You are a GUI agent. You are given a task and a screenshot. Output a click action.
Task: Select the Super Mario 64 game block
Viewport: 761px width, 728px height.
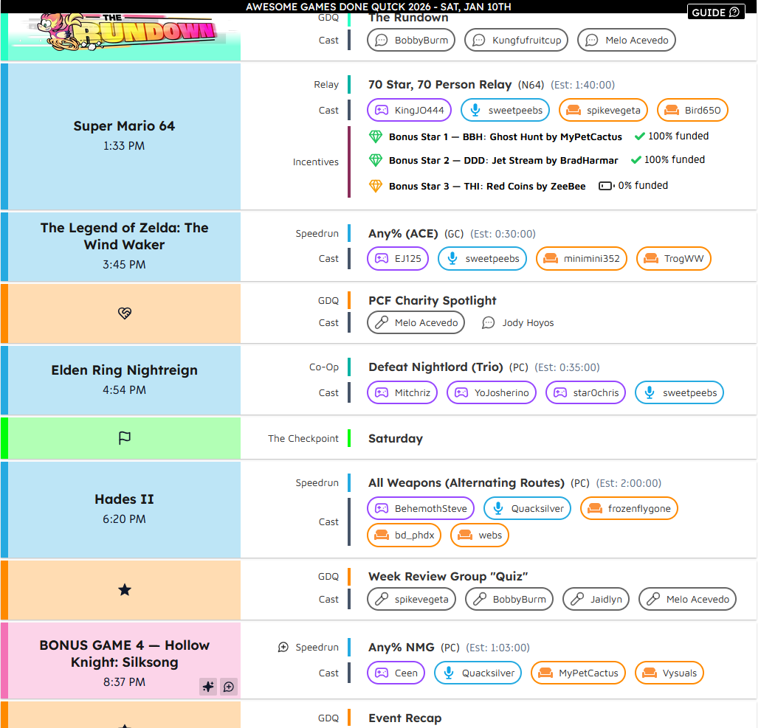(x=124, y=136)
